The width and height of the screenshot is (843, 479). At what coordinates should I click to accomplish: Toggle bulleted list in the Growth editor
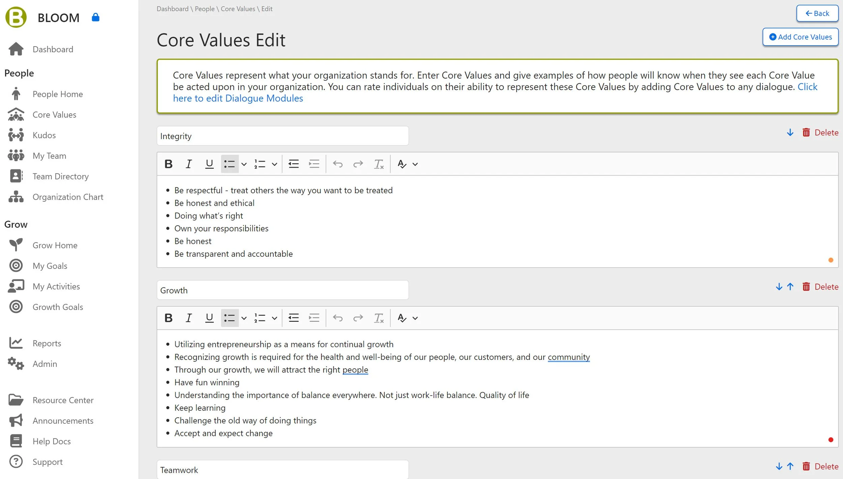pos(230,318)
